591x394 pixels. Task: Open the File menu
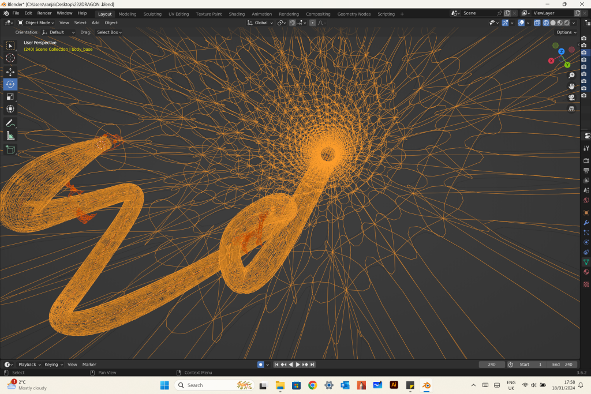(16, 13)
